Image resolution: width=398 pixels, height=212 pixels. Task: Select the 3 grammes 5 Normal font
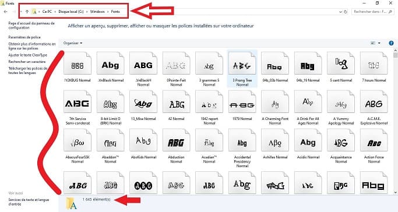209,63
